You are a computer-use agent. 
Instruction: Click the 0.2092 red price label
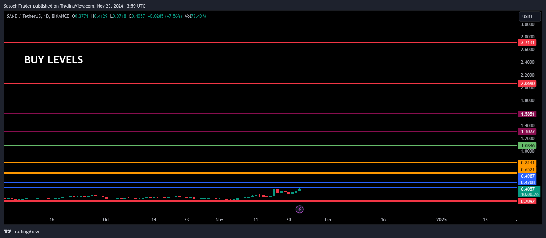pyautogui.click(x=527, y=201)
